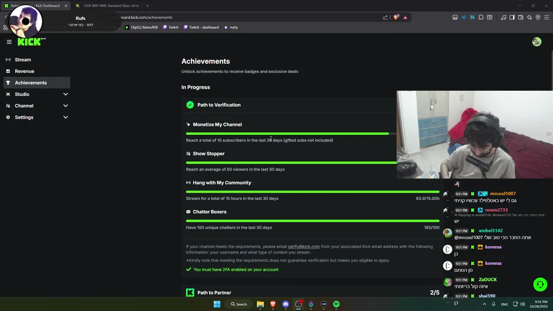Select the Achievements sidebar item
This screenshot has width=553, height=311.
pyautogui.click(x=37, y=83)
